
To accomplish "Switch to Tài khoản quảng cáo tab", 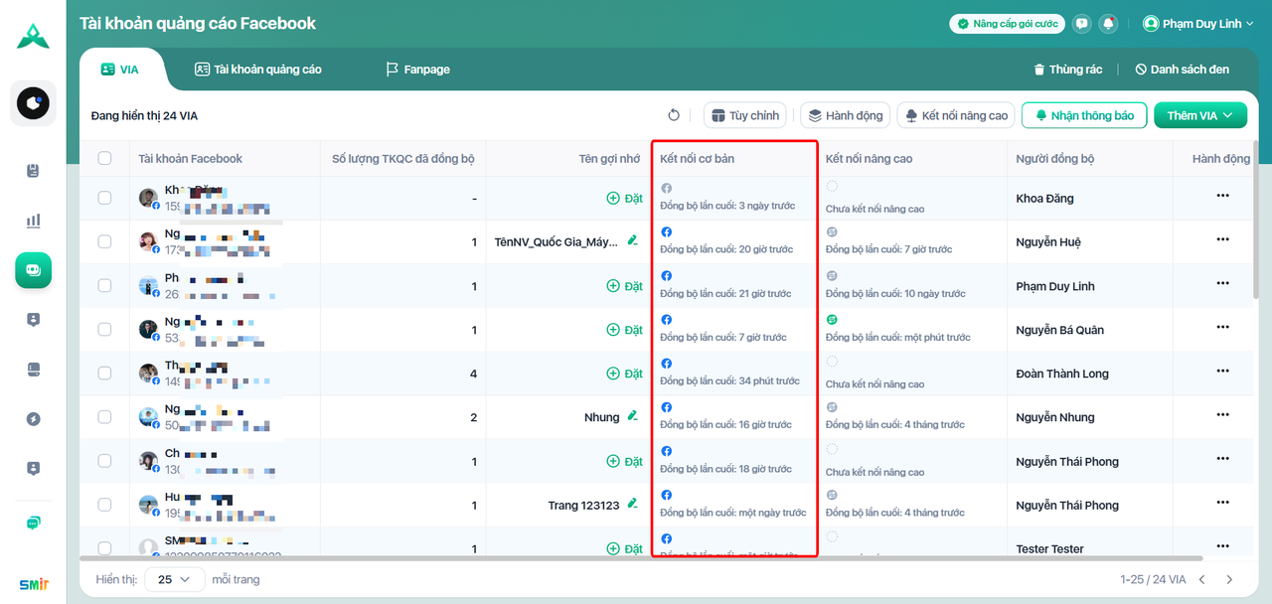I will point(258,70).
